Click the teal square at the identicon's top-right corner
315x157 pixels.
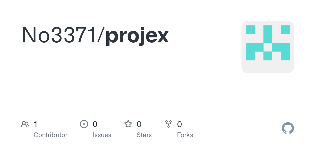[285, 30]
